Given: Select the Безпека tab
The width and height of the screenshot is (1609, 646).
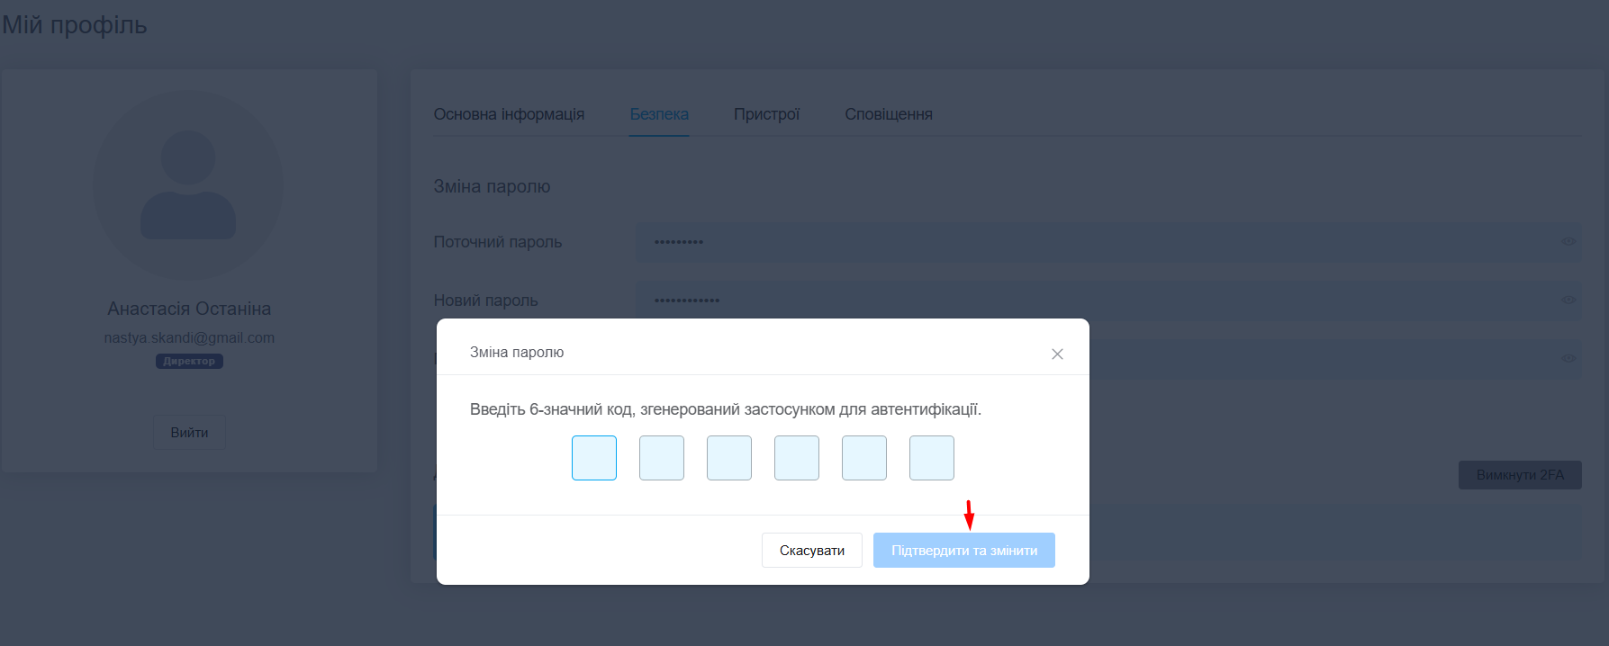Looking at the screenshot, I should (x=659, y=114).
